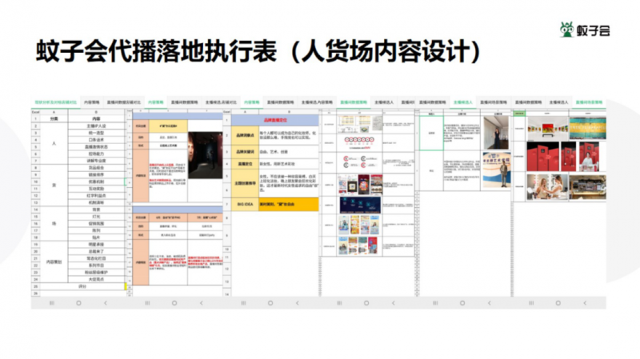Tap home circle under the poster-images sheet

point(366,303)
